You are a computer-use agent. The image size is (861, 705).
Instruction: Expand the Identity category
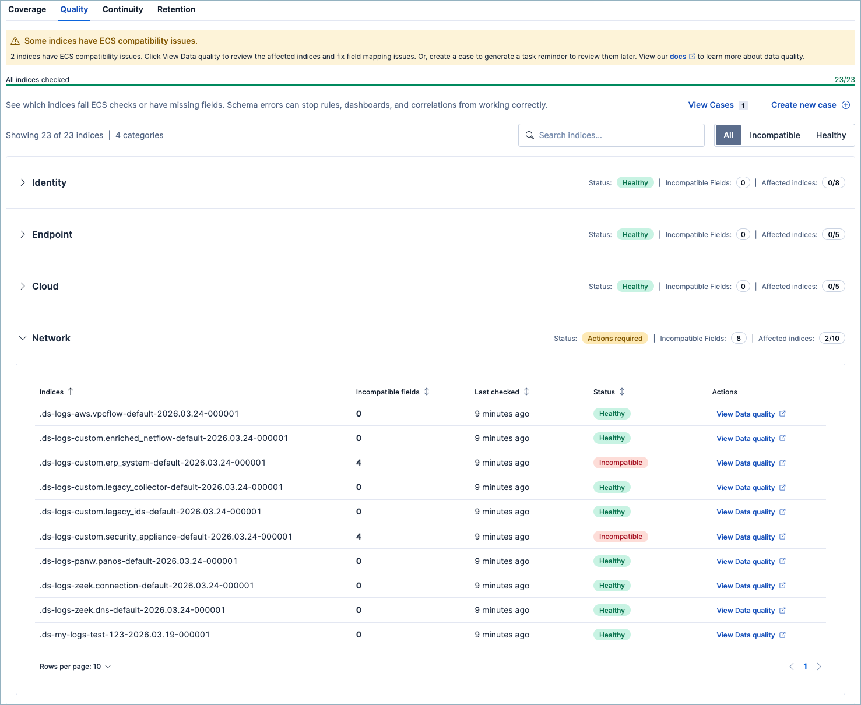pos(22,182)
